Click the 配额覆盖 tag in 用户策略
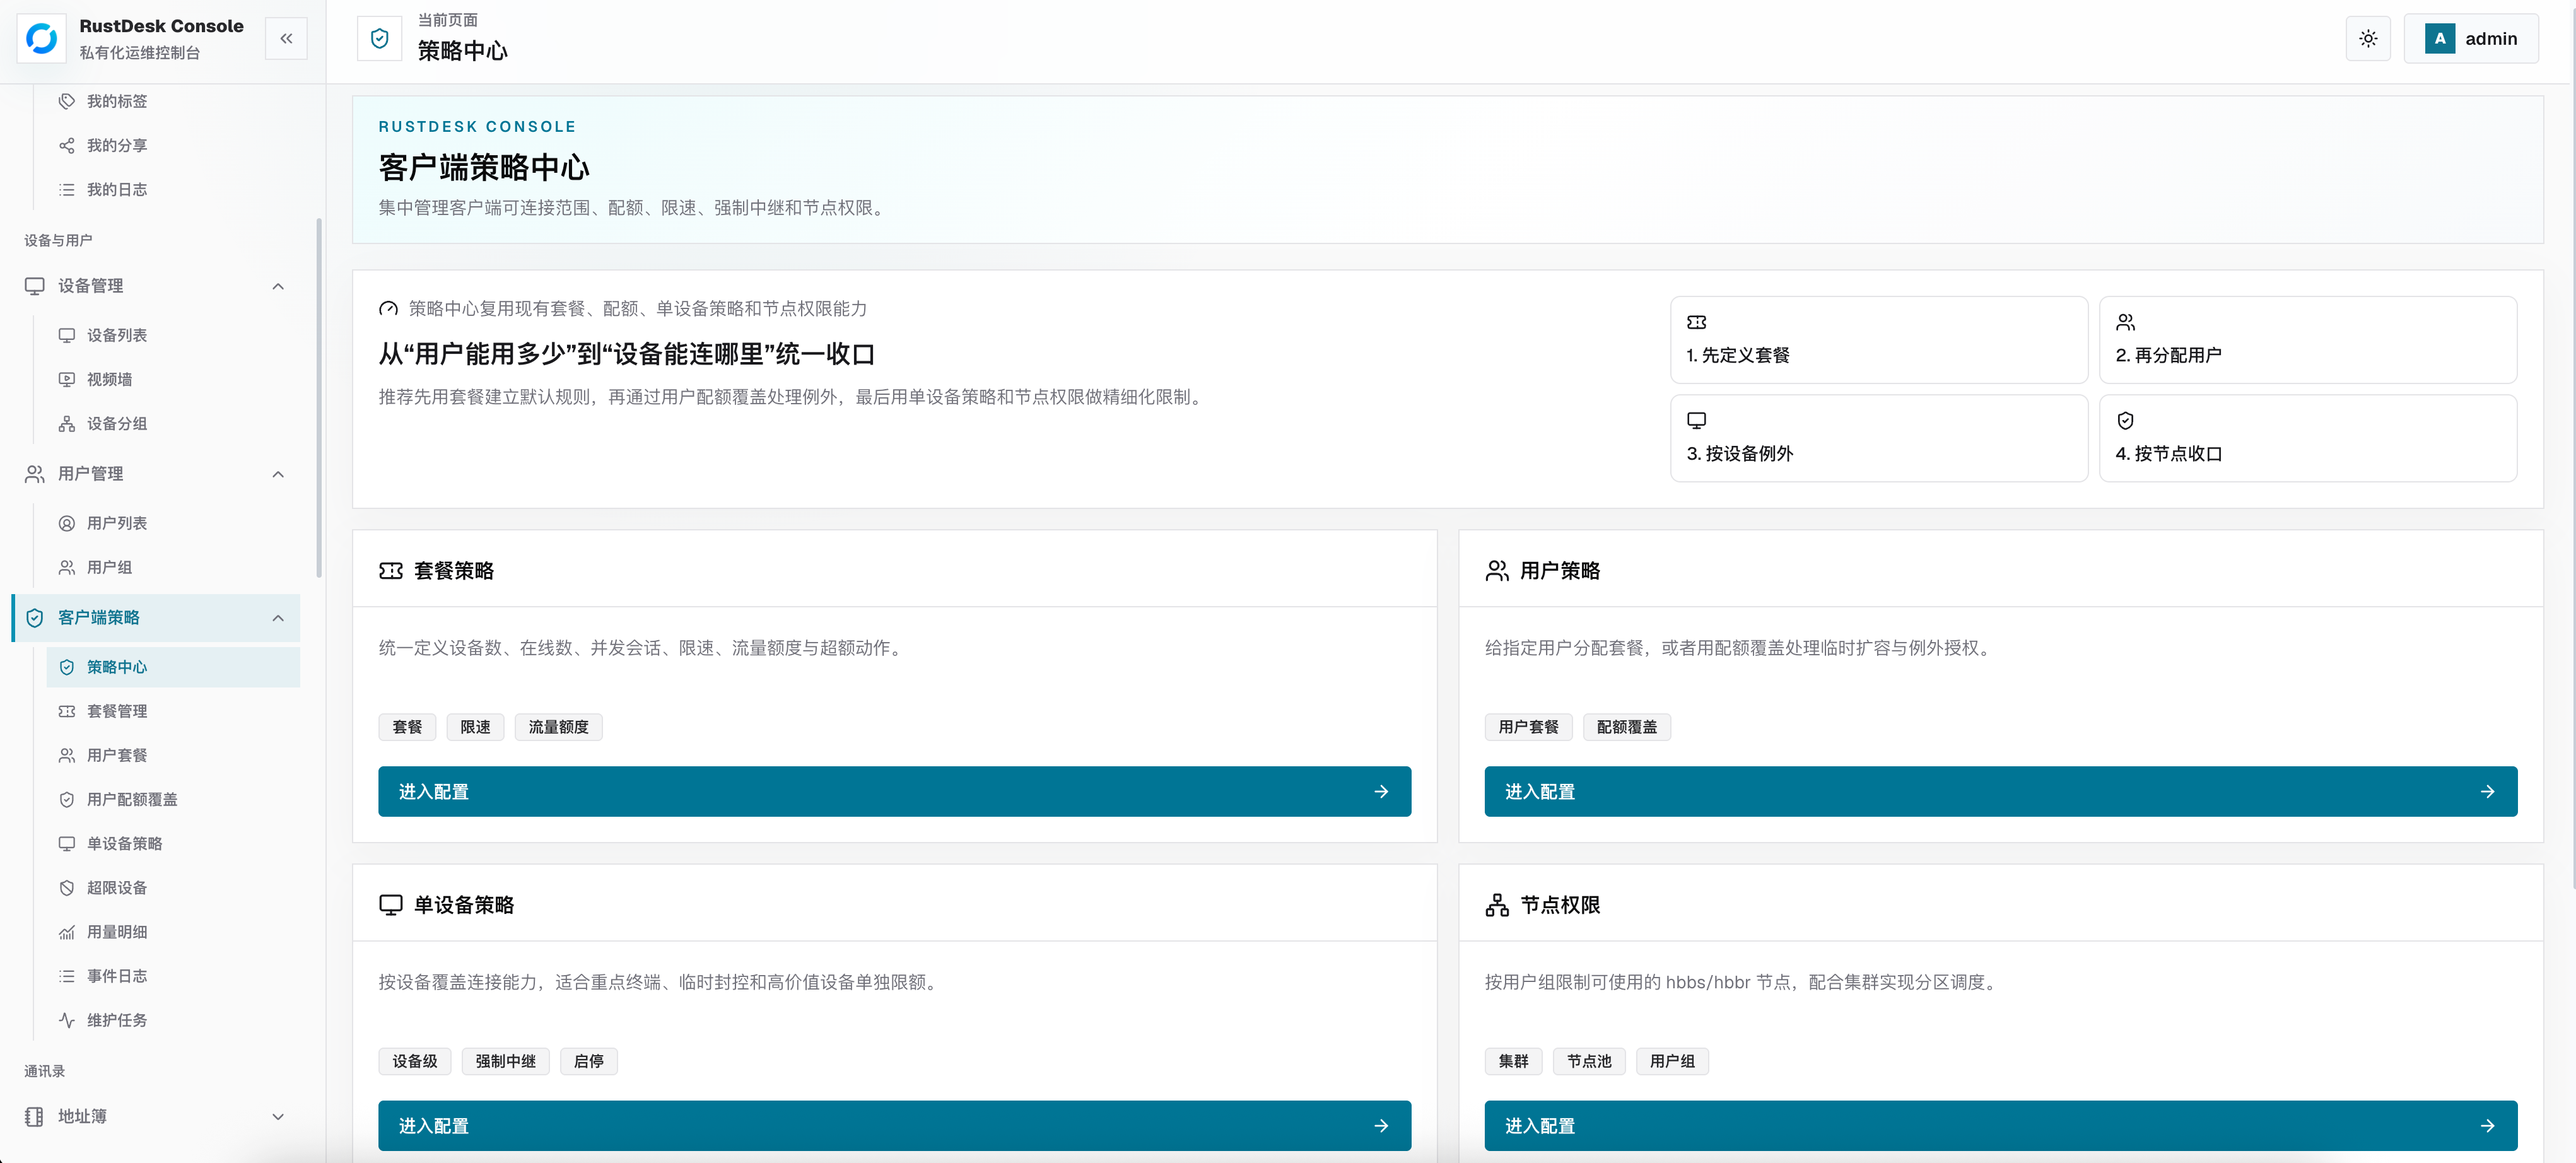The image size is (2576, 1163). (1626, 727)
